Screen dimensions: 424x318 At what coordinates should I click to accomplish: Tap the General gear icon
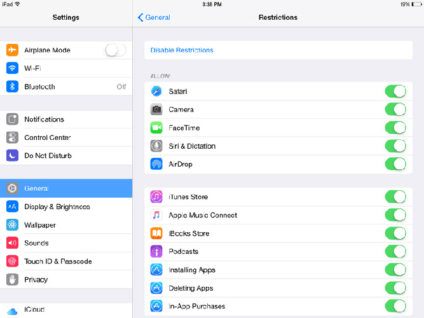tap(12, 188)
